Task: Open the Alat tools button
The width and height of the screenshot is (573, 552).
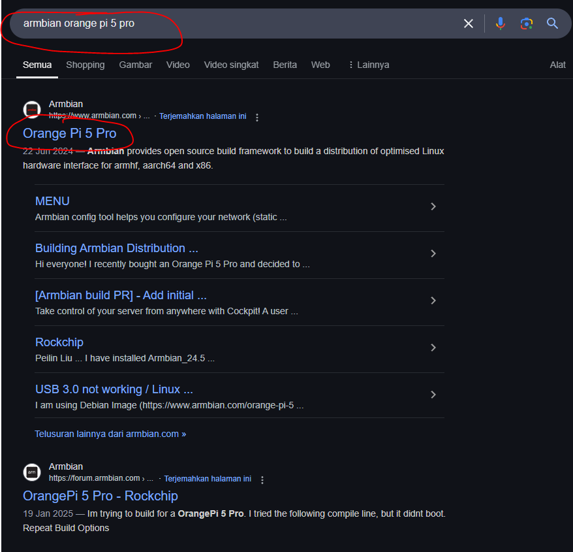Action: 557,65
